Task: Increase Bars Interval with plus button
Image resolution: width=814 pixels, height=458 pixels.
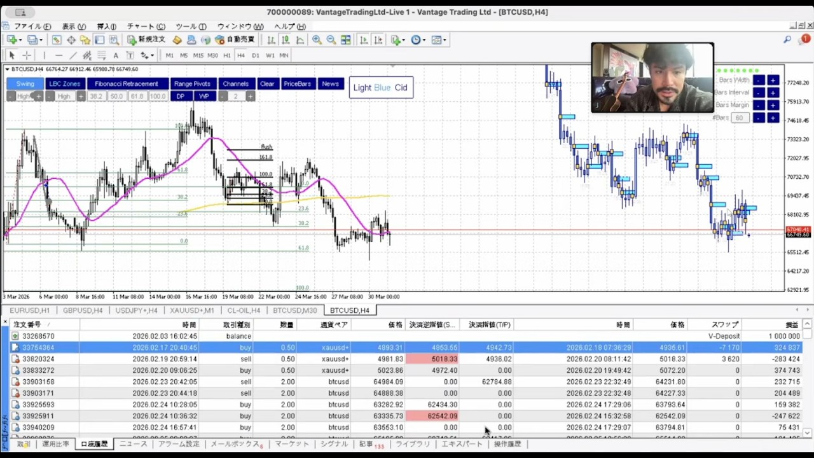Action: click(x=773, y=93)
